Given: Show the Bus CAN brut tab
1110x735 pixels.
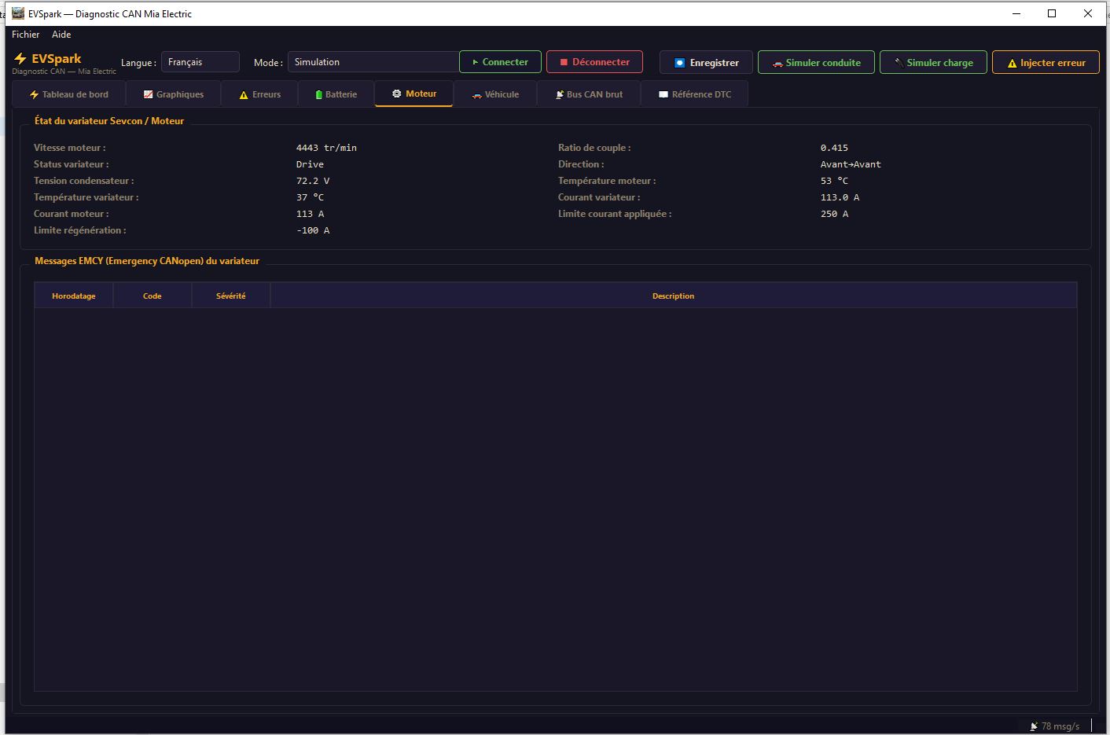Looking at the screenshot, I should click(589, 94).
